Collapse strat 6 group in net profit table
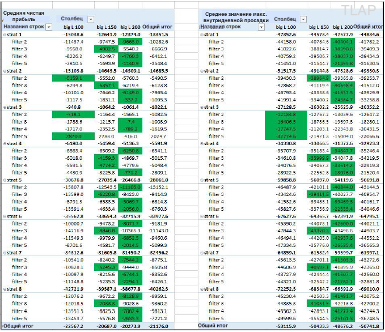Screen dimensions: 385x332 5,216
